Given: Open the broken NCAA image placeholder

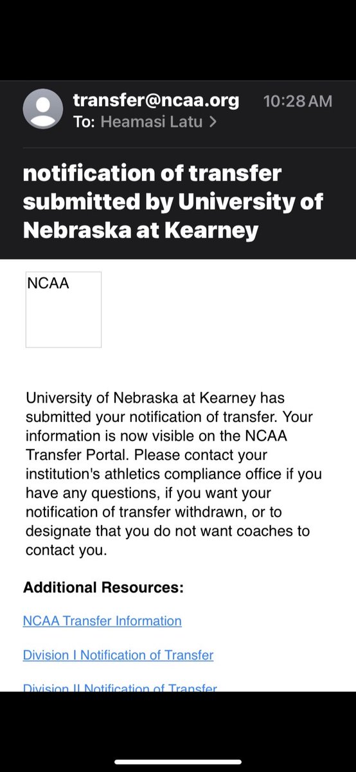Looking at the screenshot, I should click(x=64, y=309).
